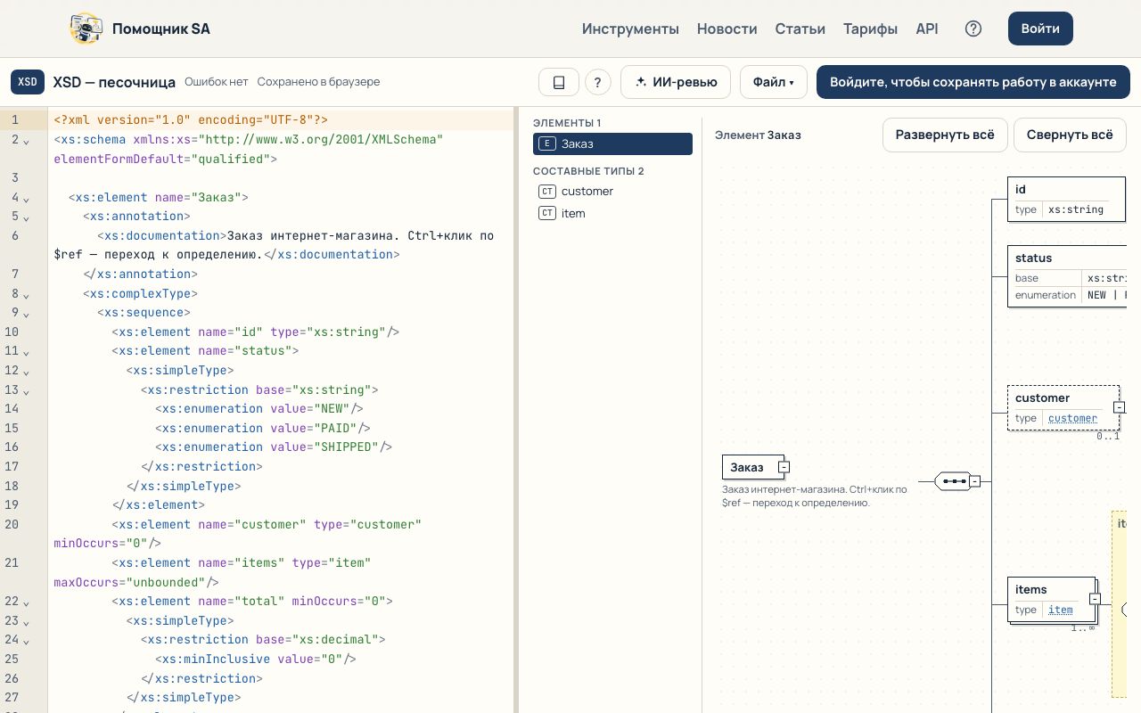Viewport: 1141px width, 713px height.
Task: Fold xs:schema at line 2
Action: tap(26, 141)
